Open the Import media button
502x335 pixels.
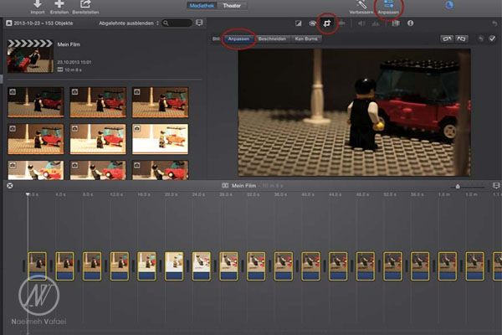[x=38, y=7]
